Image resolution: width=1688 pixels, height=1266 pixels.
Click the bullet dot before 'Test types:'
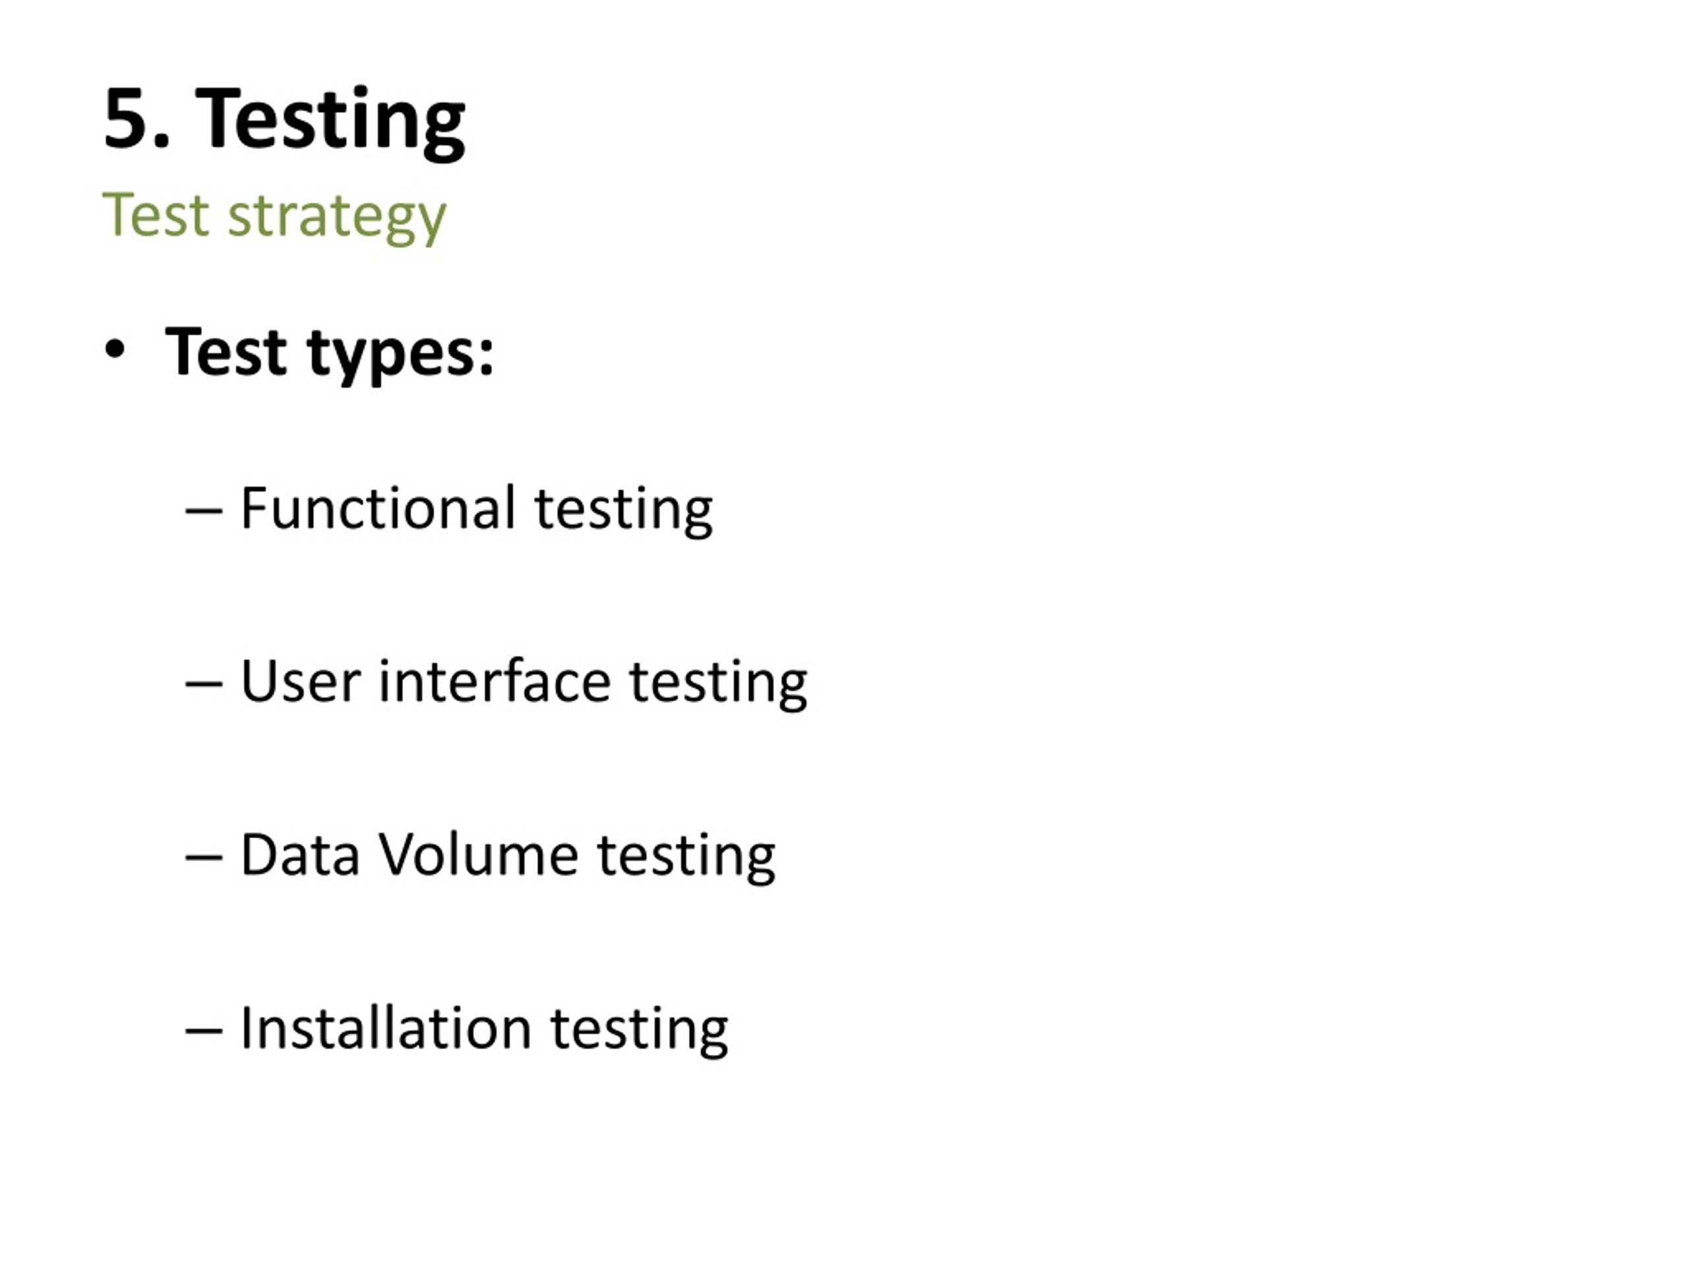(x=115, y=350)
